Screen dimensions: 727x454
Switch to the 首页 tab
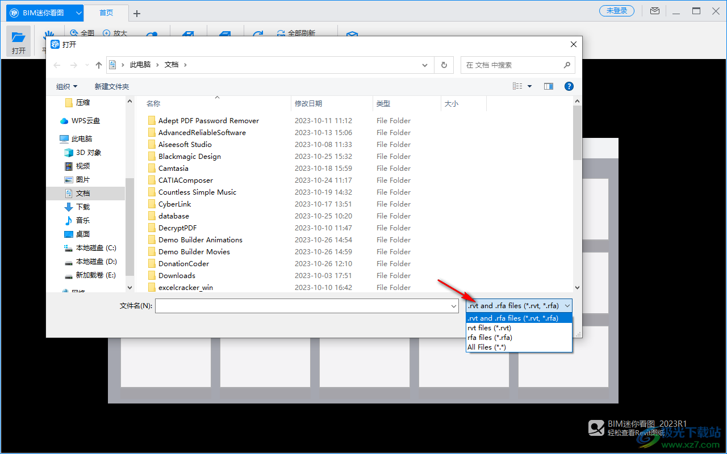click(x=106, y=12)
